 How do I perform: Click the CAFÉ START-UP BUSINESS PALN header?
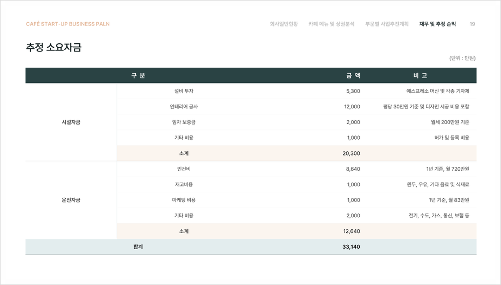click(x=68, y=24)
